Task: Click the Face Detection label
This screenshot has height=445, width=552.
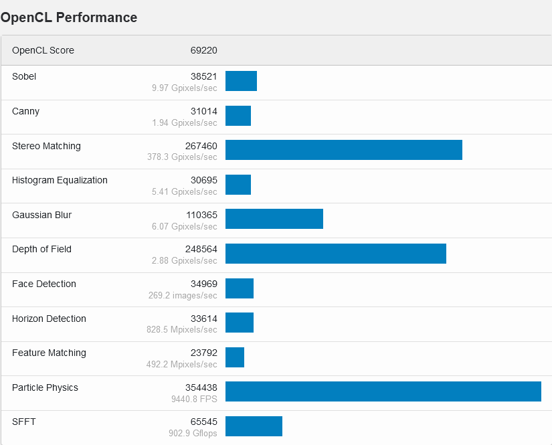Action: 44,284
